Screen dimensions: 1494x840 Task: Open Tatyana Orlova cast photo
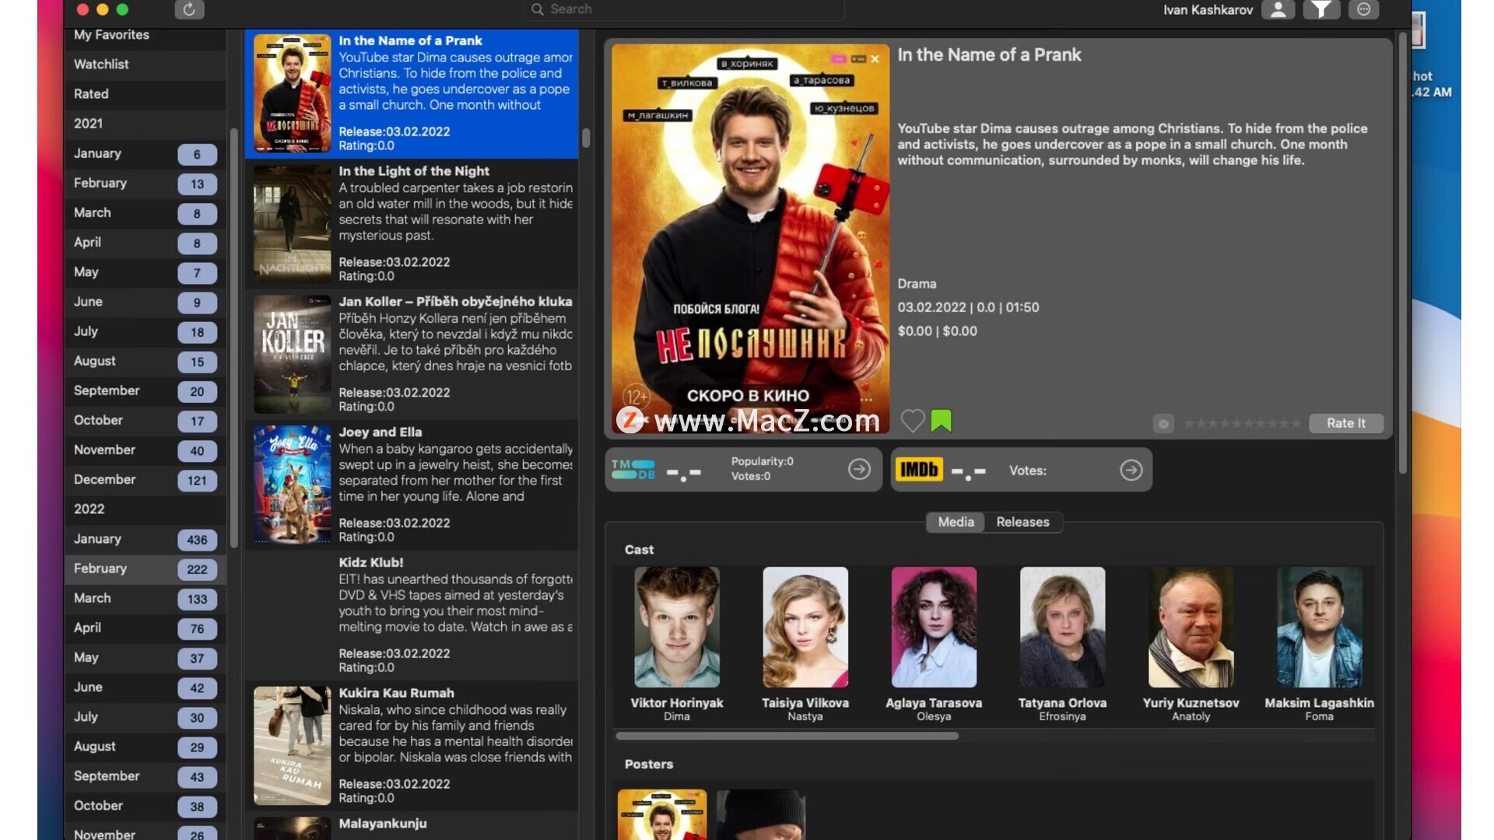tap(1062, 627)
